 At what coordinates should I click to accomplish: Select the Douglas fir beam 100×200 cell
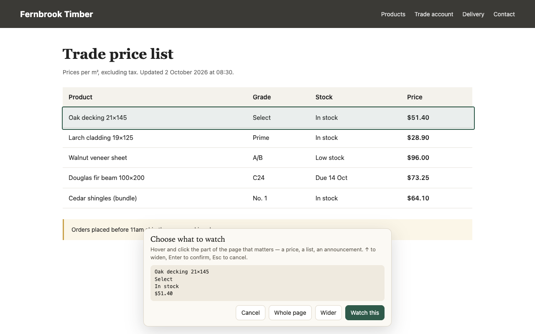coord(155,178)
